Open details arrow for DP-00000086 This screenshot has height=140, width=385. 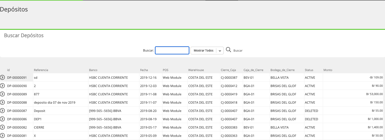(3, 119)
